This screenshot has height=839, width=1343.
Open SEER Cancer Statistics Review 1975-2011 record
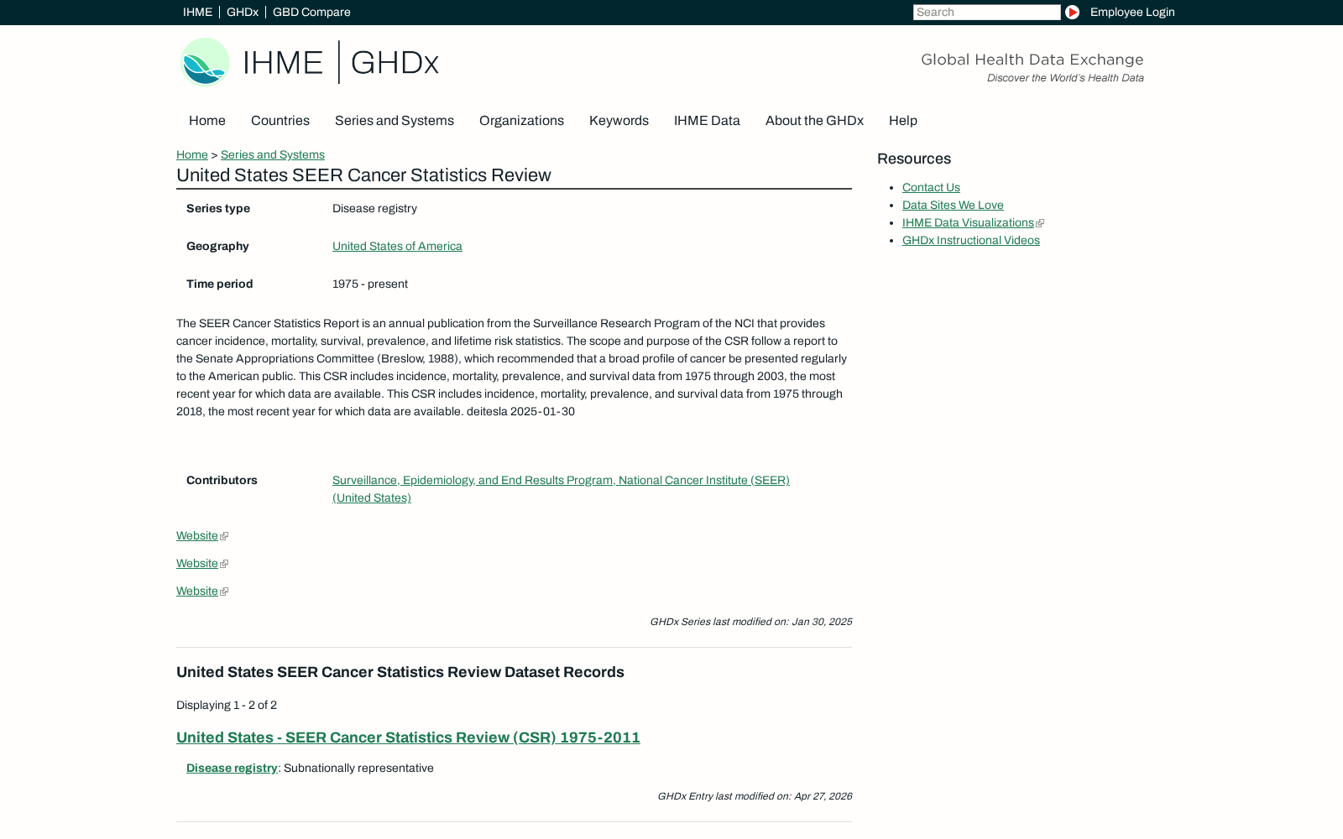pyautogui.click(x=408, y=737)
